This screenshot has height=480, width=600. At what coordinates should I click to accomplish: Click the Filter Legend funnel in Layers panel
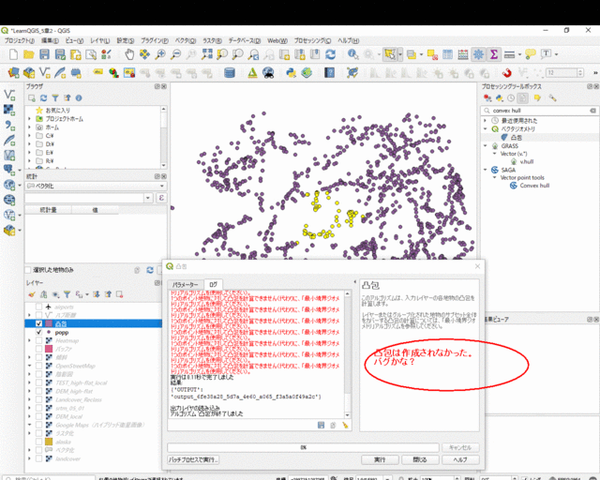pyautogui.click(x=67, y=294)
